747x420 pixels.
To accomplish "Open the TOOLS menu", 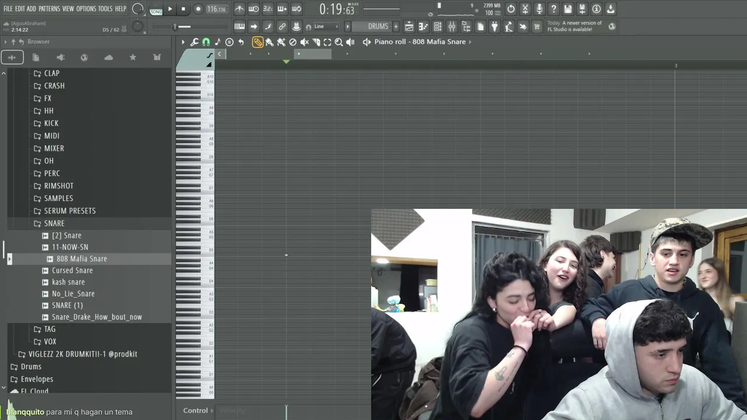I will [105, 9].
